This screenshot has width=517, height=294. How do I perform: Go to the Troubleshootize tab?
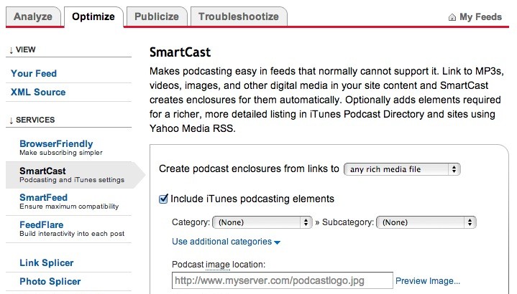click(x=238, y=16)
